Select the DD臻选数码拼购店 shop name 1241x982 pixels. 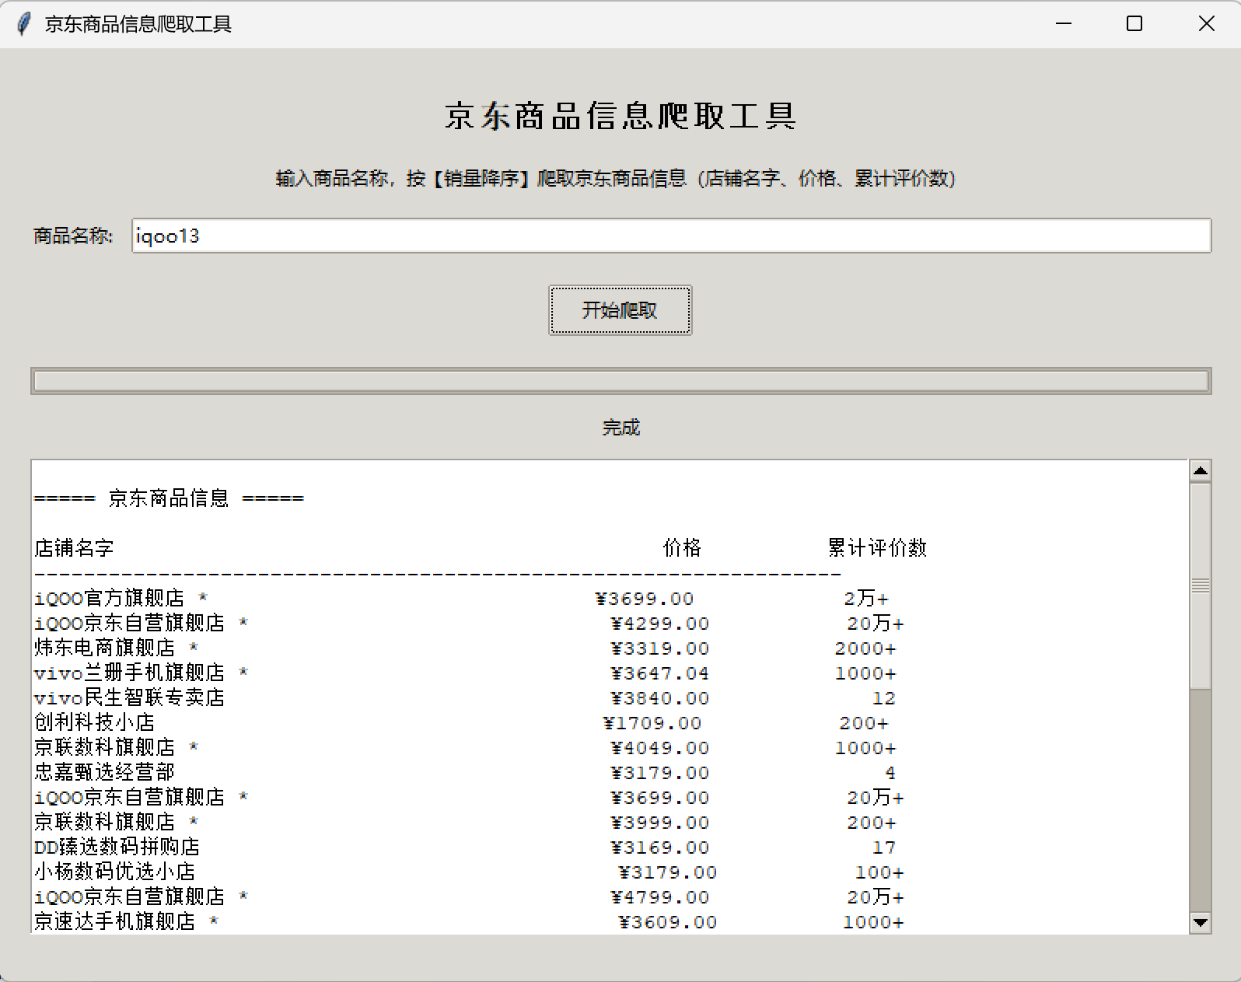click(117, 847)
